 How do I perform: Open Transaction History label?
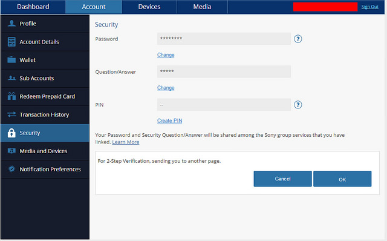click(44, 114)
